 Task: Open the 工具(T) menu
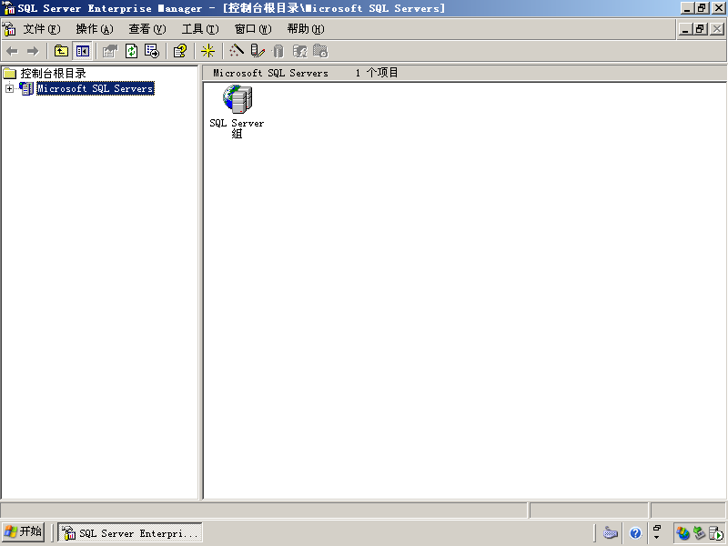[200, 29]
